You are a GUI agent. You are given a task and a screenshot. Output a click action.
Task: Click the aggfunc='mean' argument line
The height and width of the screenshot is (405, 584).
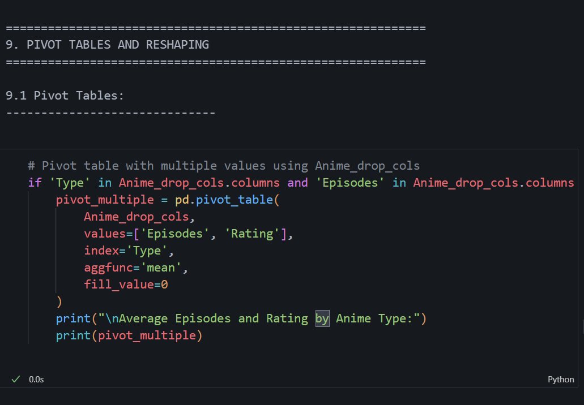[136, 268]
